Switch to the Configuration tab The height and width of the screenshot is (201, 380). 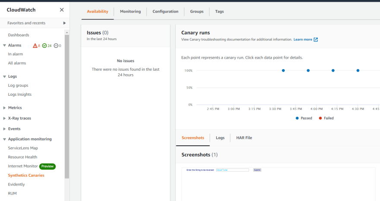tap(165, 11)
